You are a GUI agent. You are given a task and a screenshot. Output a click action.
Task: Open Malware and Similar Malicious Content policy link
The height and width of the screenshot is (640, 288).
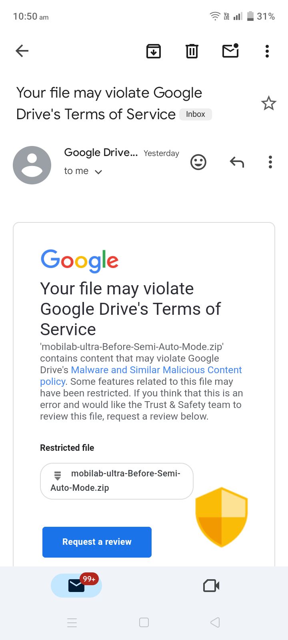pyautogui.click(x=156, y=370)
